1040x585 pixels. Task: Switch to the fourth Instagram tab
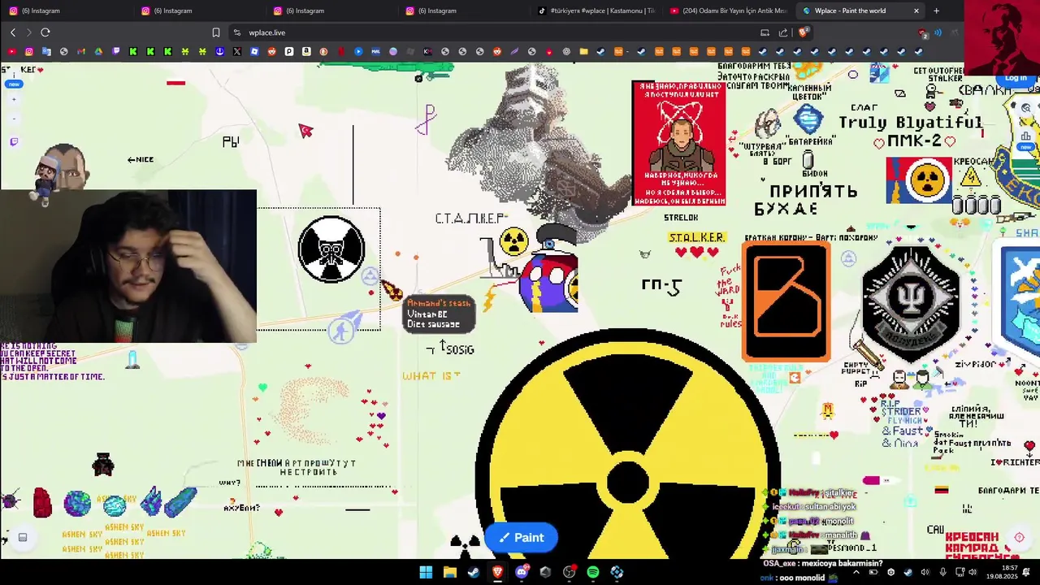pyautogui.click(x=462, y=11)
